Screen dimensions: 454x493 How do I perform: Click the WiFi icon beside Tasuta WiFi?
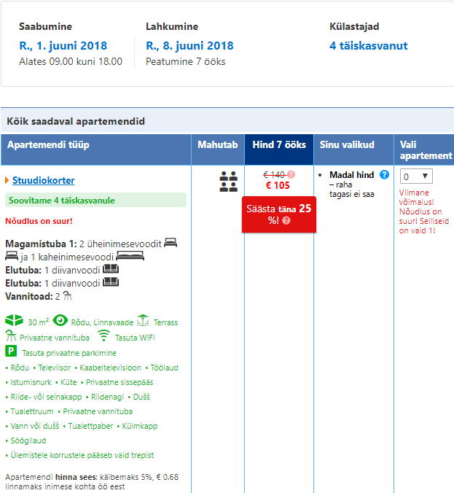point(103,335)
